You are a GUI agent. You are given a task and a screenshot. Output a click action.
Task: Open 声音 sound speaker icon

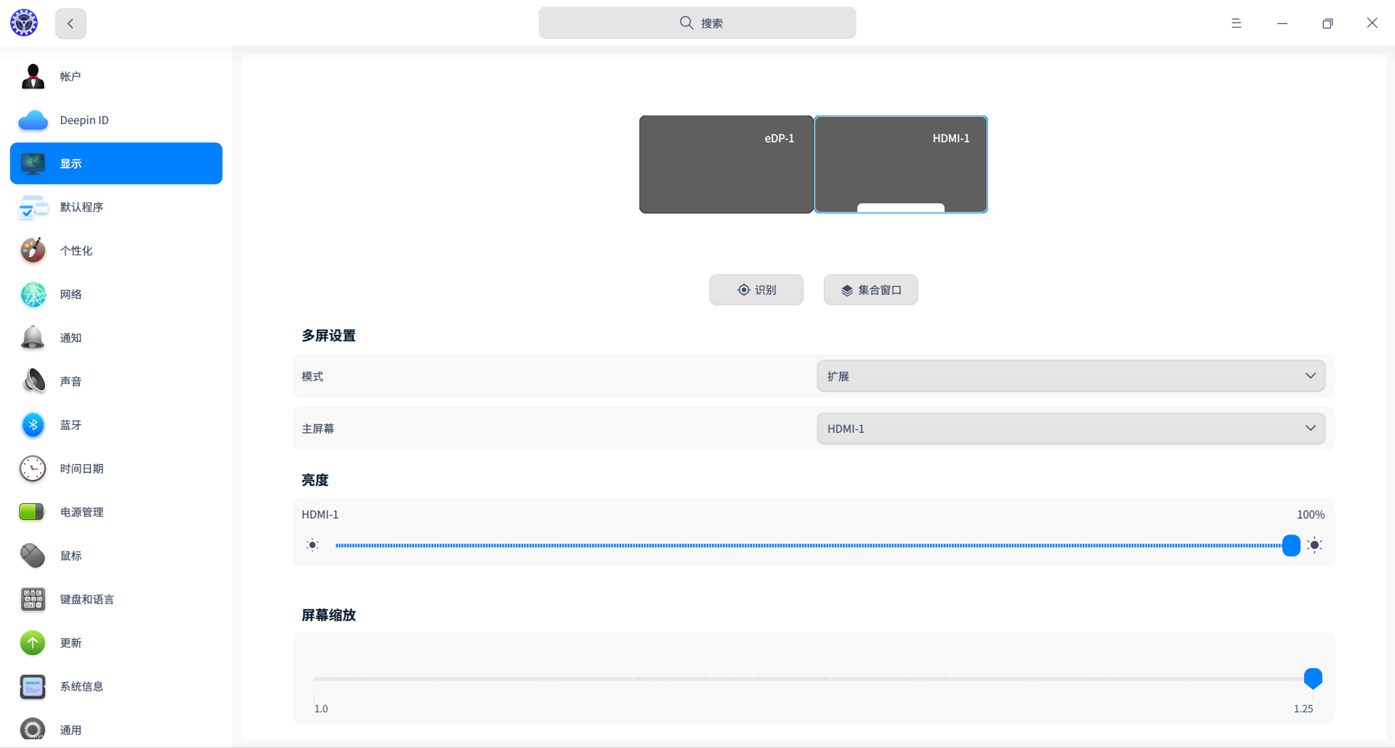[x=33, y=381]
